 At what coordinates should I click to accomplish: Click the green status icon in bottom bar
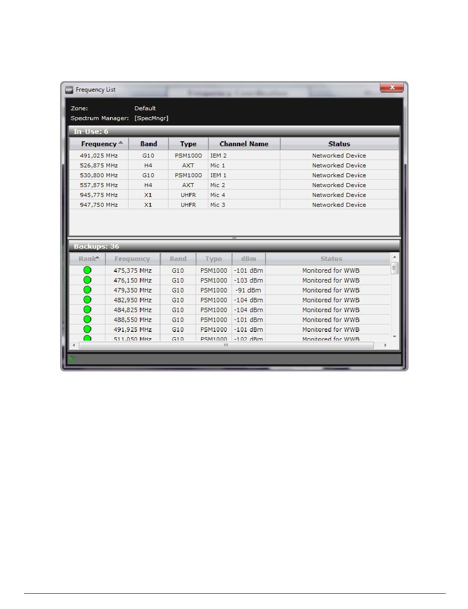(x=72, y=359)
